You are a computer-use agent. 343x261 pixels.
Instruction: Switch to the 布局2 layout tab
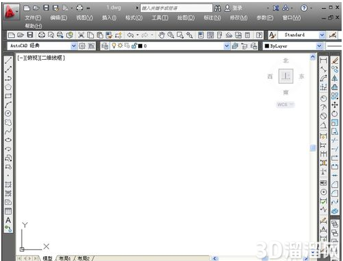[84, 258]
